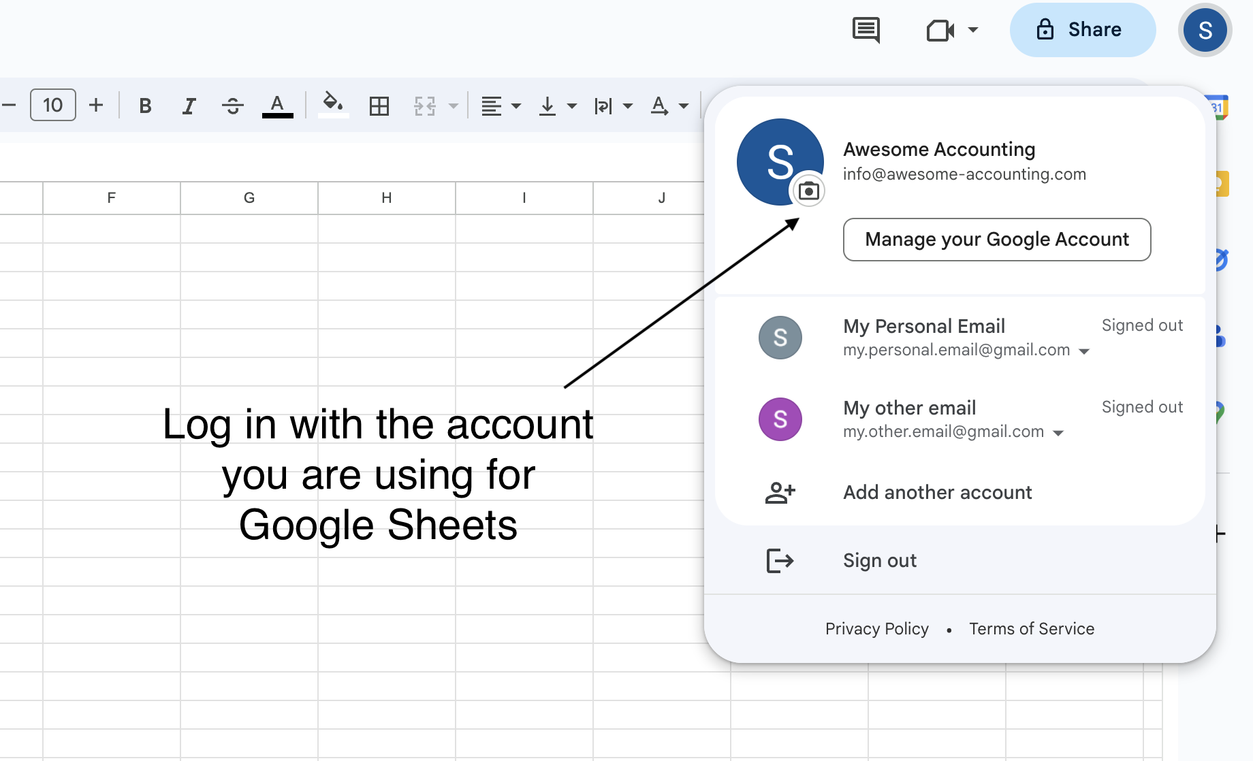This screenshot has width=1253, height=761.
Task: Switch to the My other email account
Action: (960, 419)
